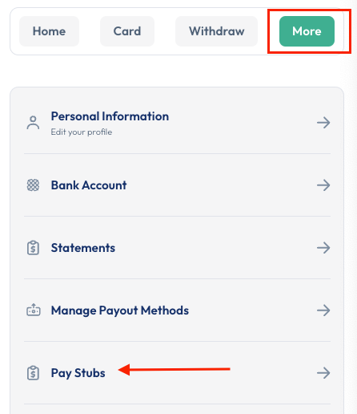357x414 pixels.
Task: Click the Pay Stubs clipboard icon
Action: pyautogui.click(x=33, y=373)
